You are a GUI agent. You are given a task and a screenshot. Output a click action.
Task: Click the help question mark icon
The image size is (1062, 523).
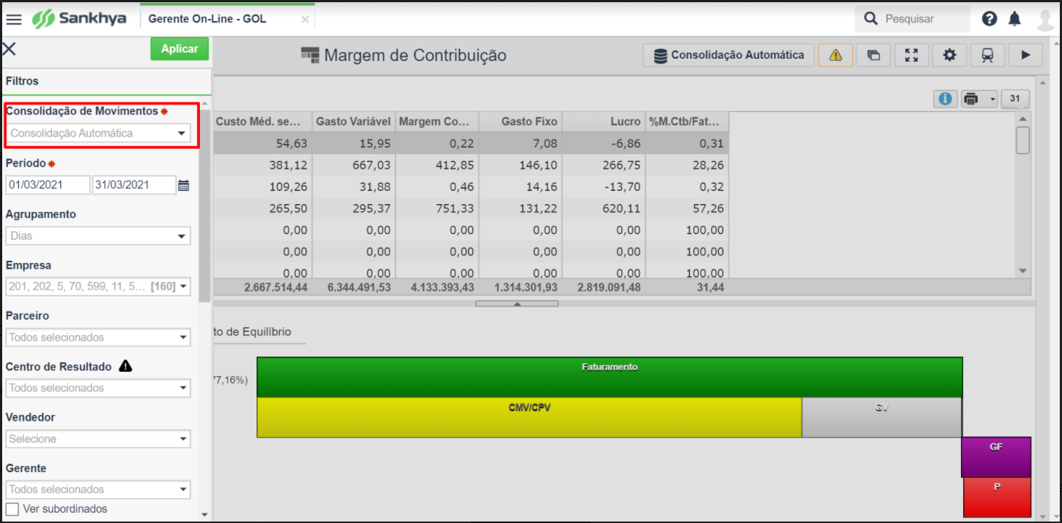tap(989, 19)
